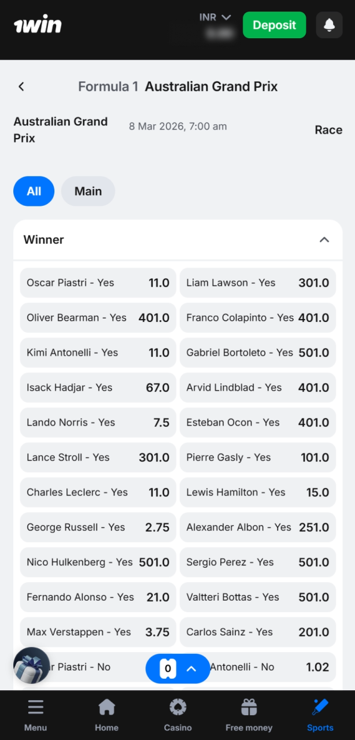This screenshot has width=355, height=740.
Task: Select George Russell - Yes at 2.75
Action: (x=98, y=527)
